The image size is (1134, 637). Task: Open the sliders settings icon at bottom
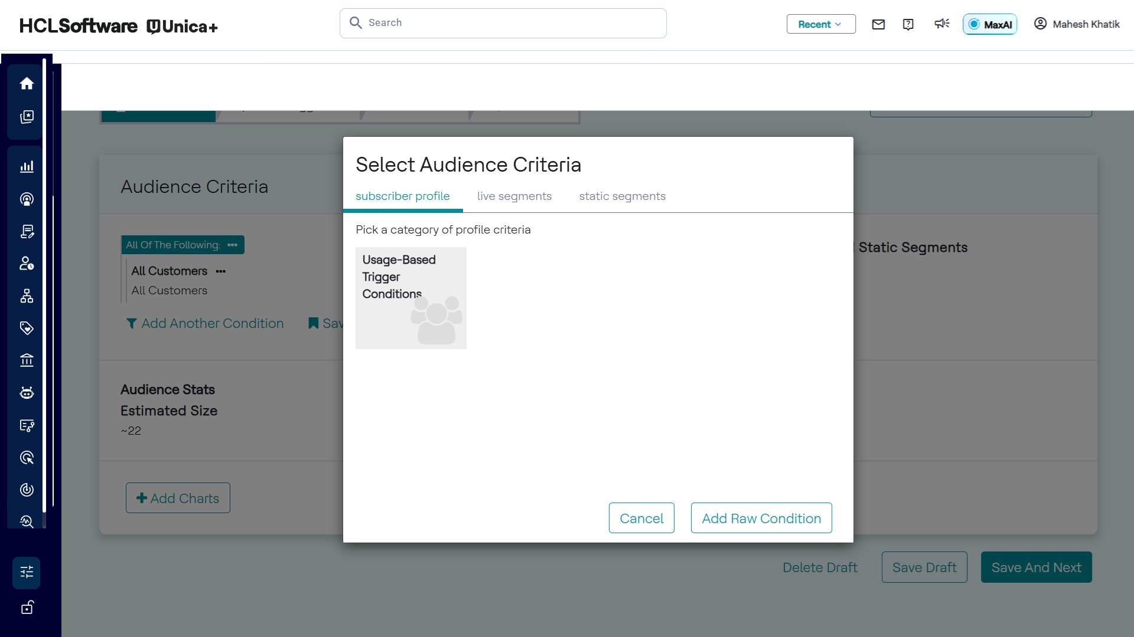coord(27,572)
